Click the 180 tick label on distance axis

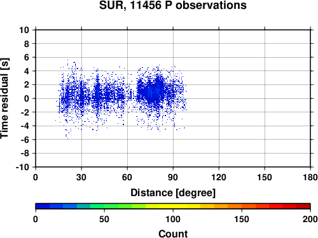[310, 177]
